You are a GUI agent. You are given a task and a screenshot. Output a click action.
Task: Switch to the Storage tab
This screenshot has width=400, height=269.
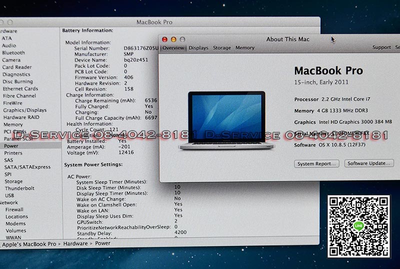(221, 48)
